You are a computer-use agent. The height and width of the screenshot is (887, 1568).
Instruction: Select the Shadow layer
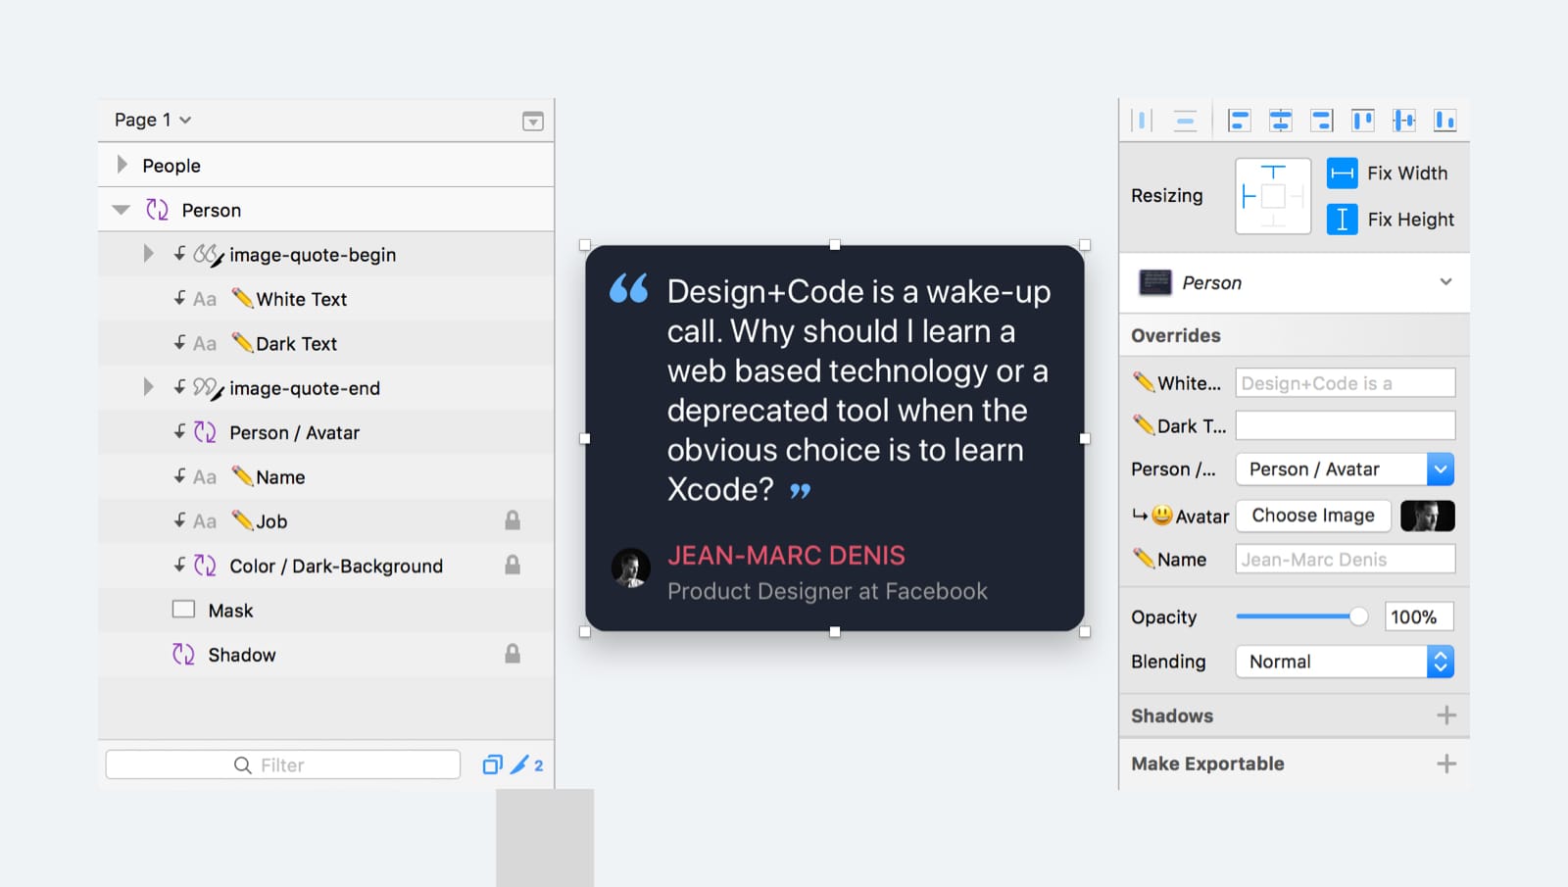click(325, 655)
